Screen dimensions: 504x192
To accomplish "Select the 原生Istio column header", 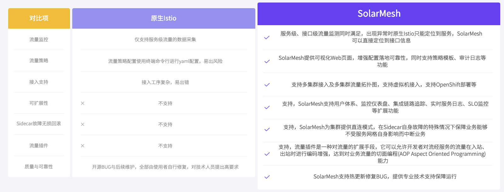I will pos(164,18).
